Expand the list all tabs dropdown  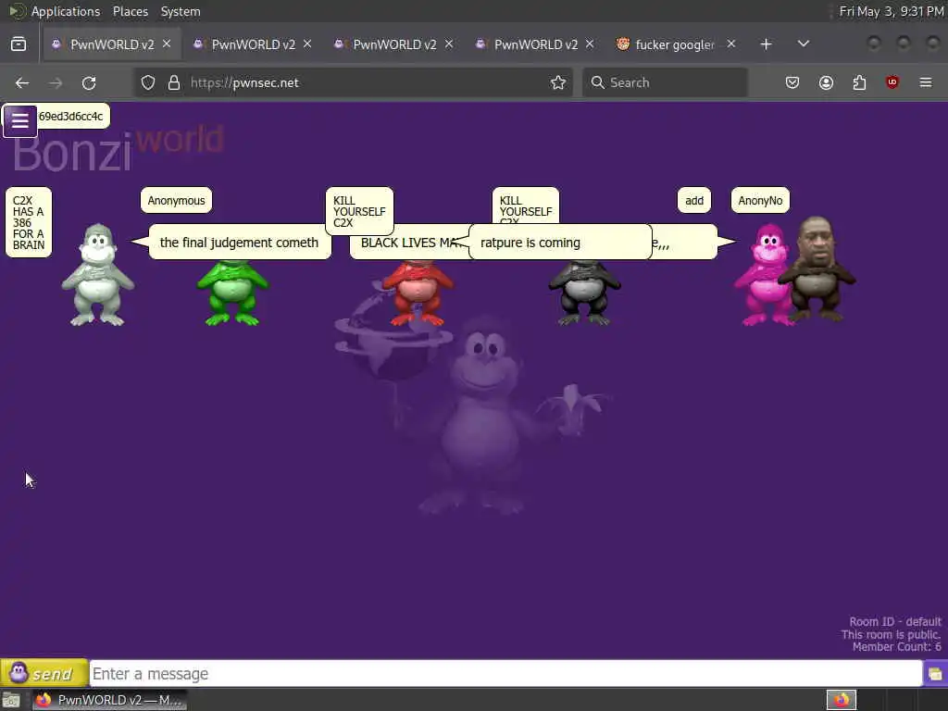tap(804, 44)
